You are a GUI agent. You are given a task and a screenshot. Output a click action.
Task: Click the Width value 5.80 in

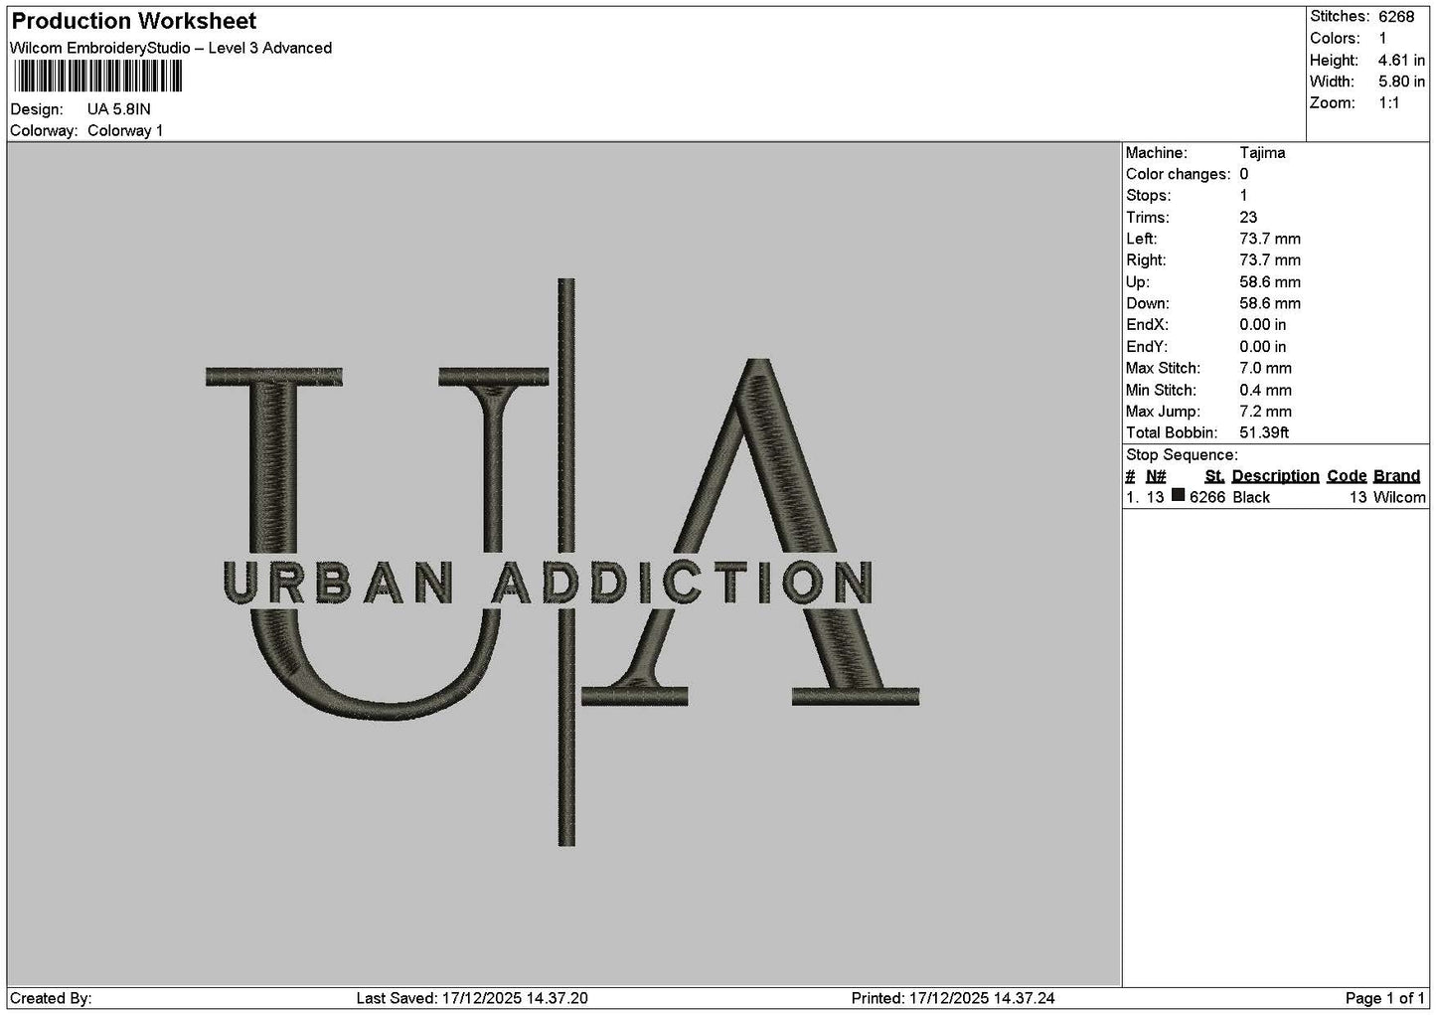pos(1401,82)
